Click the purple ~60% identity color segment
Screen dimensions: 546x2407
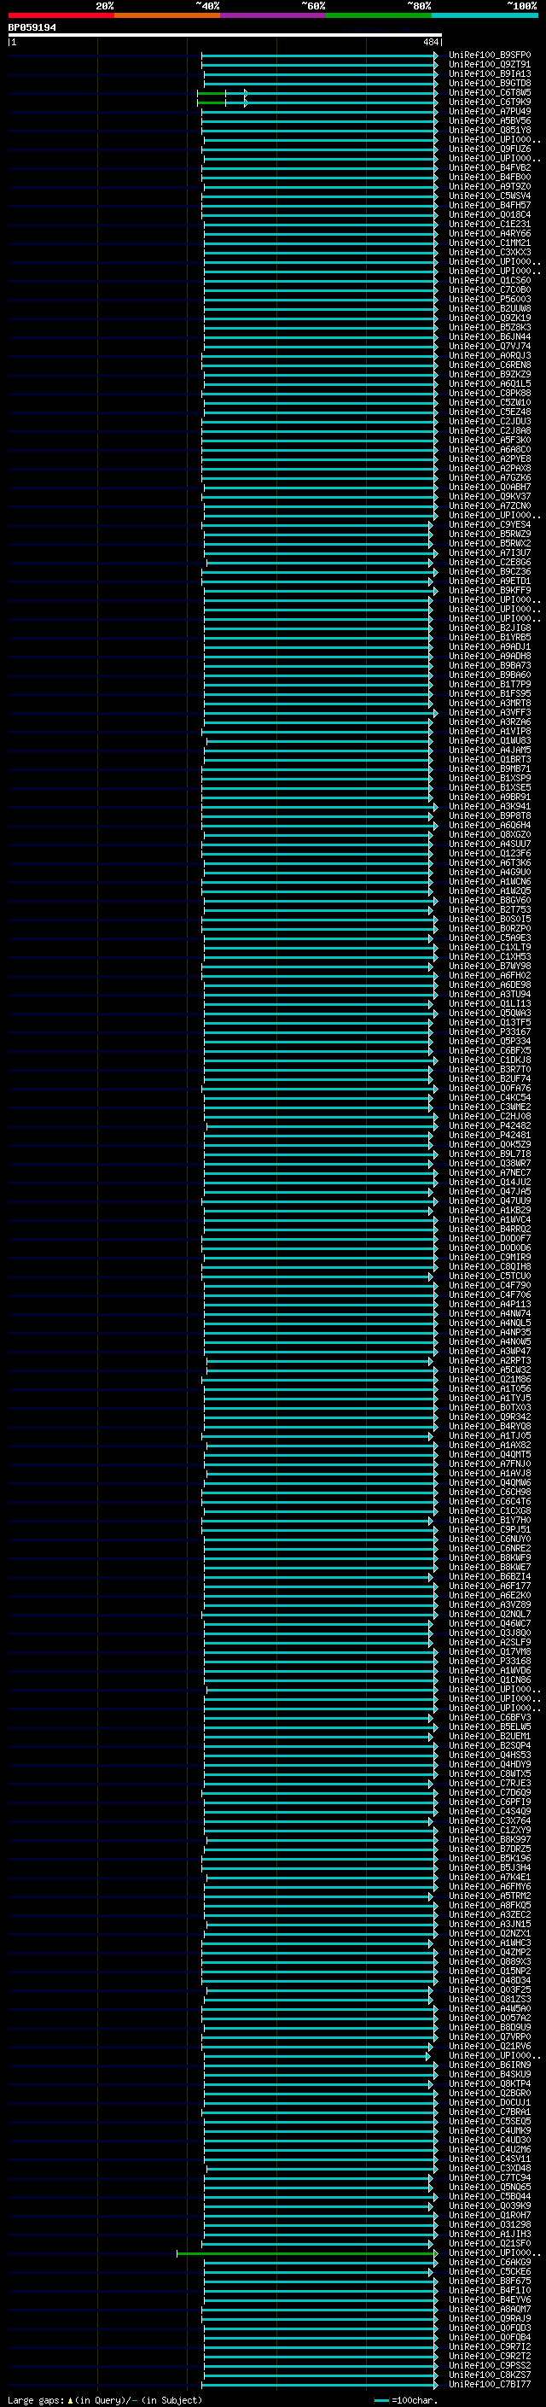(272, 15)
